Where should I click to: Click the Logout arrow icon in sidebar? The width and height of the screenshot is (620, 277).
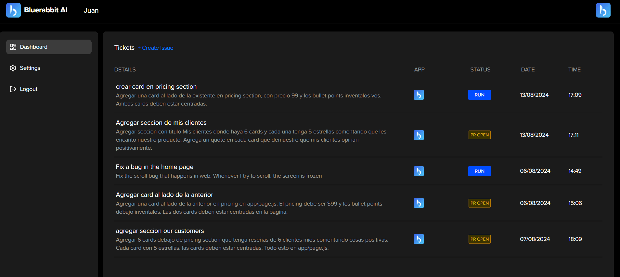[x=13, y=89]
